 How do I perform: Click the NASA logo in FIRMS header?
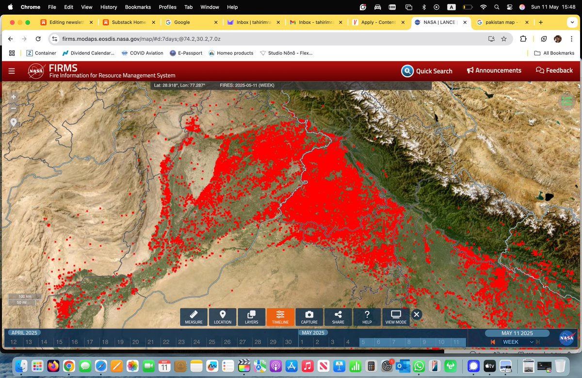(36, 71)
